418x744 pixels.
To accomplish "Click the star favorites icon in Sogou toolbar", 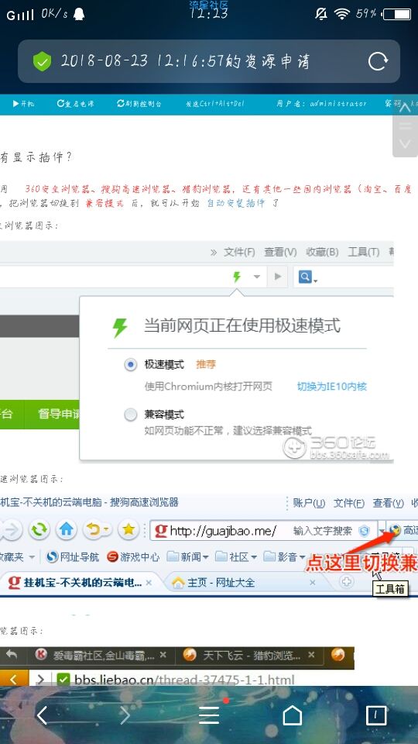I will (128, 529).
